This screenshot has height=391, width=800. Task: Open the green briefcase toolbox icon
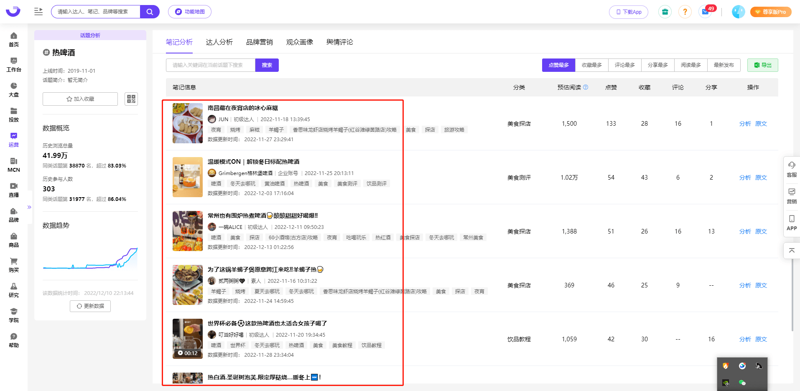tap(665, 12)
